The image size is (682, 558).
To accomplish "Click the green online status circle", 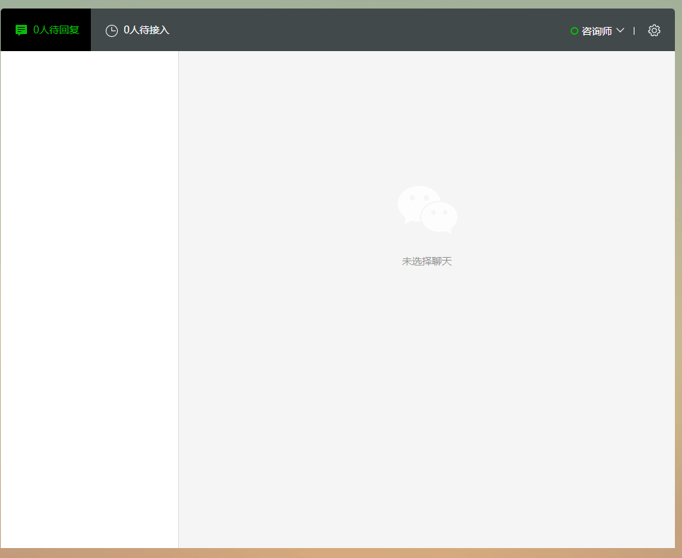I will tap(574, 31).
